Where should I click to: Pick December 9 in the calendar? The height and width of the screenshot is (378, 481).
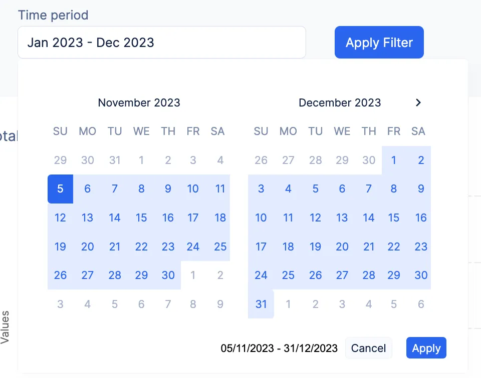pyautogui.click(x=421, y=189)
